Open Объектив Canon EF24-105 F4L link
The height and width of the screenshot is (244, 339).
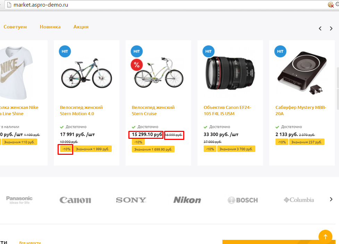coord(227,110)
